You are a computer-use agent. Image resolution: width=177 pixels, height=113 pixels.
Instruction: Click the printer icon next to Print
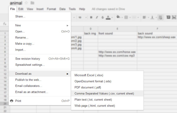[x=12, y=101]
